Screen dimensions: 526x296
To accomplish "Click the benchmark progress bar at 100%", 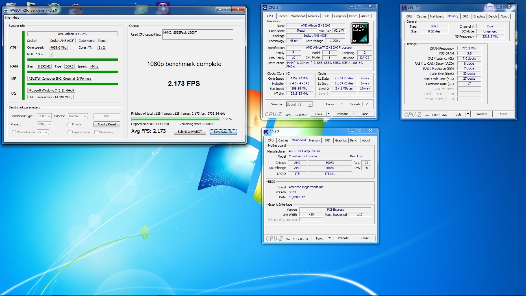I will tap(176, 119).
